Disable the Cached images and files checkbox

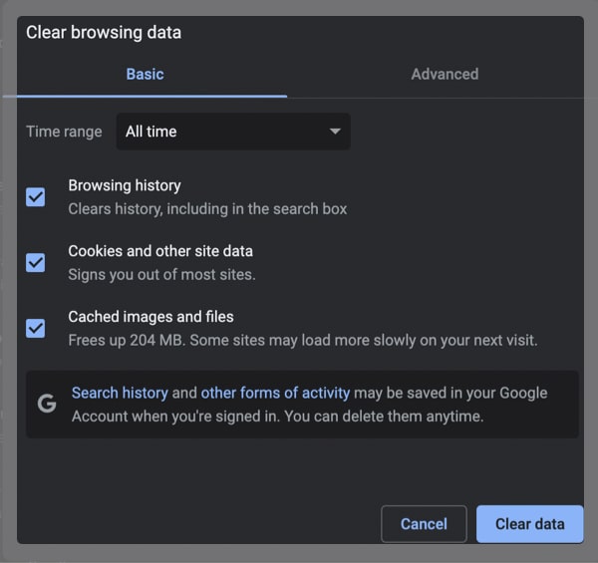36,329
